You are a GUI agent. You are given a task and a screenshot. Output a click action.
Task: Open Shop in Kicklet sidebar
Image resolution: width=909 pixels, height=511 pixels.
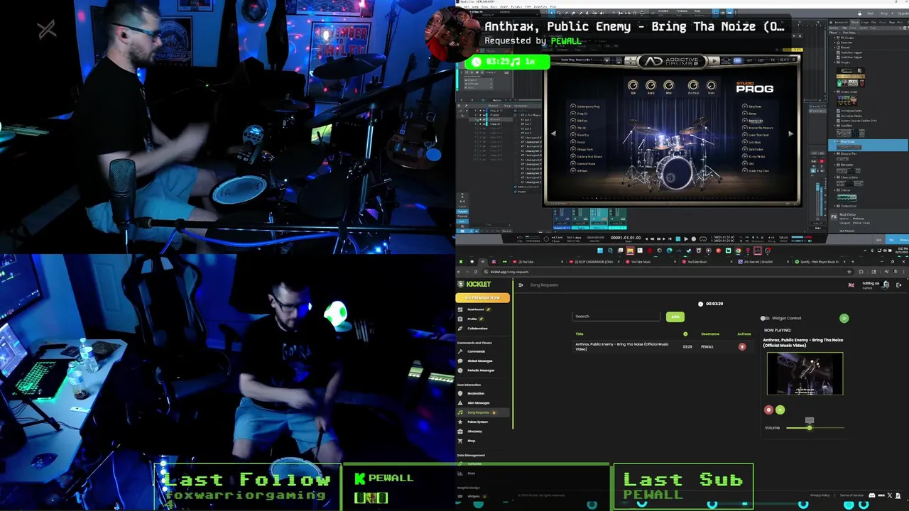click(471, 441)
